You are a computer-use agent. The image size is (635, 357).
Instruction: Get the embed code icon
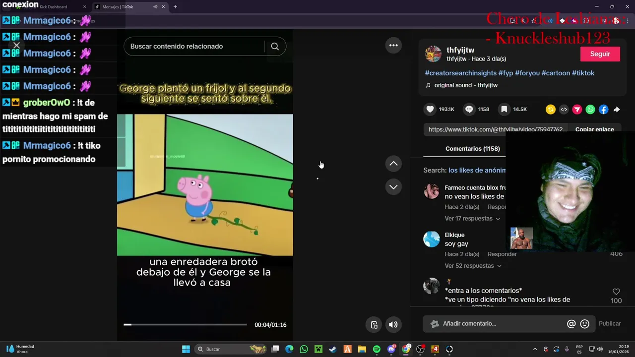coord(564,110)
